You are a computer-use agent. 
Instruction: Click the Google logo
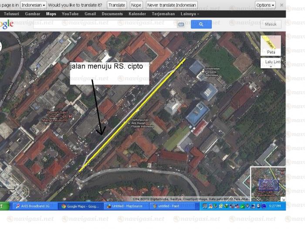click(x=6, y=24)
